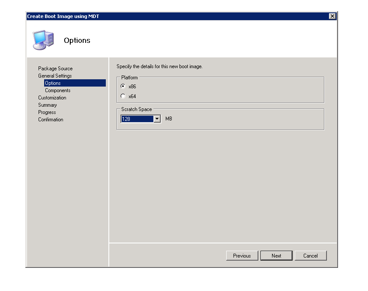Click the highlighted Options step

[x=53, y=83]
